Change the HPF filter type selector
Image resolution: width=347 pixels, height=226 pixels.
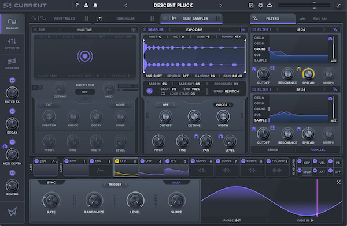pyautogui.click(x=165, y=104)
